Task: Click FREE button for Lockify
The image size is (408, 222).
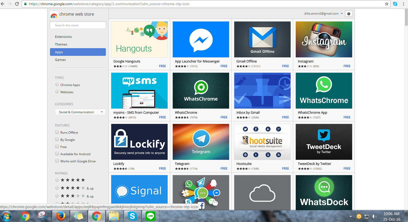Action: [162, 168]
